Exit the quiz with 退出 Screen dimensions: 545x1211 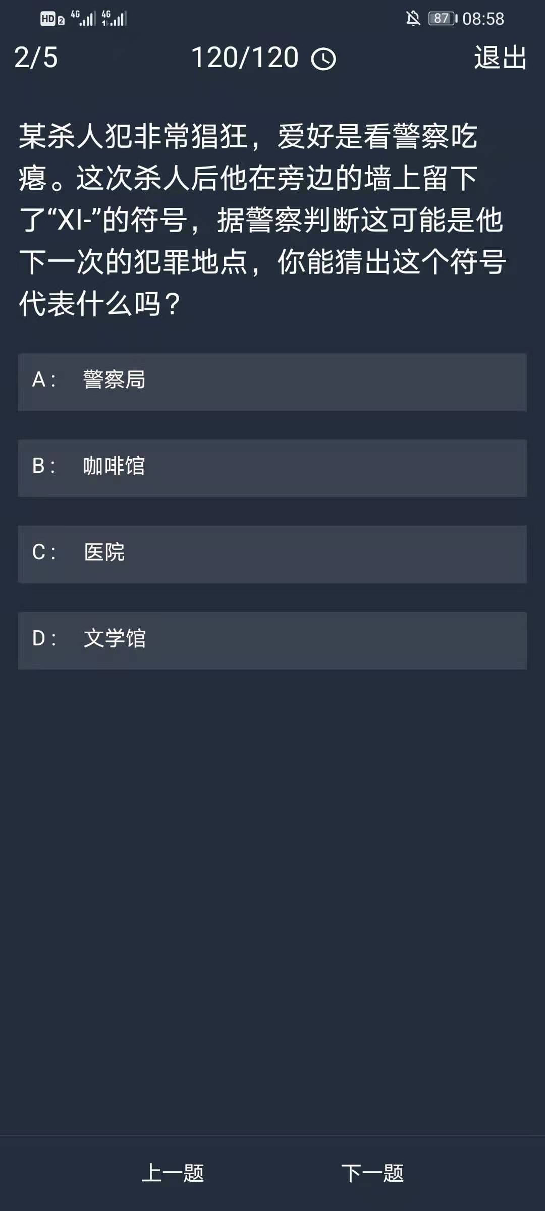tap(500, 58)
